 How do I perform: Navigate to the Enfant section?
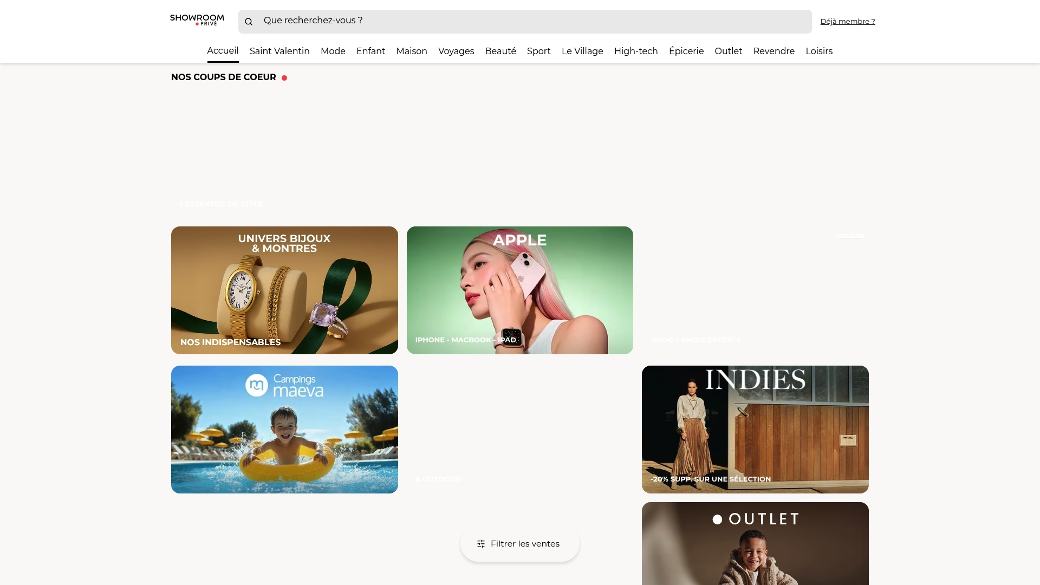pyautogui.click(x=370, y=51)
